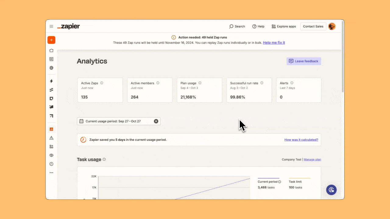Open the Chatbots sidebar icon

tap(51, 107)
